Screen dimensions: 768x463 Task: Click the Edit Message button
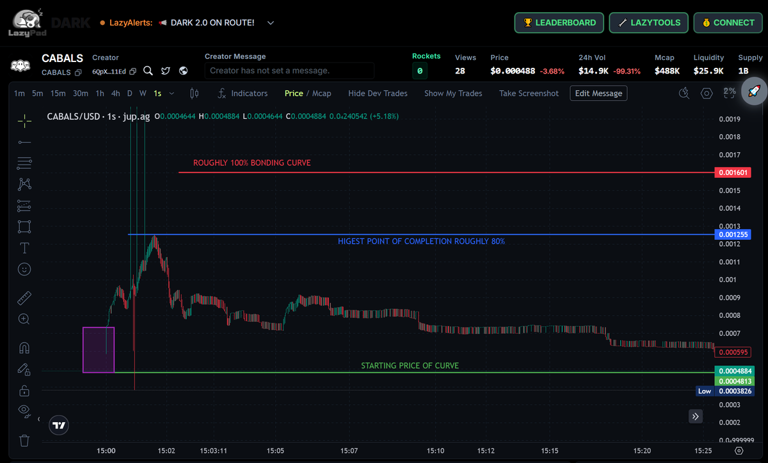click(598, 93)
